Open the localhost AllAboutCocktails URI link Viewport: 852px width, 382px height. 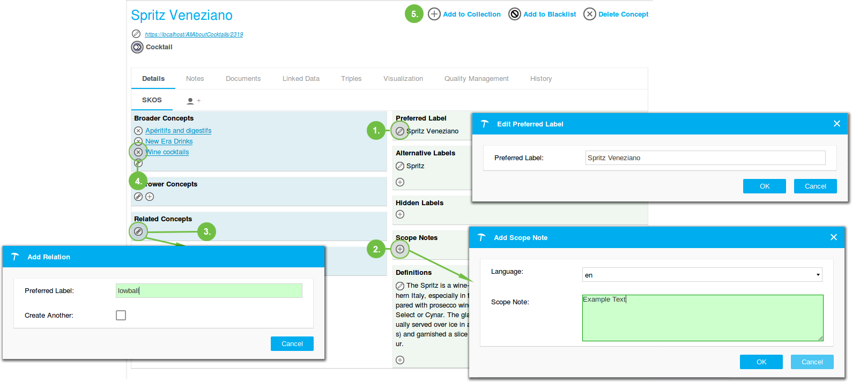(x=194, y=34)
